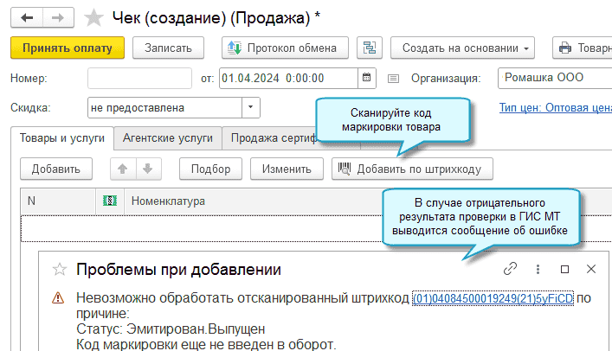Image resolution: width=612 pixels, height=351 pixels.
Task: Add document to favorites with star icon
Action: pos(93,18)
